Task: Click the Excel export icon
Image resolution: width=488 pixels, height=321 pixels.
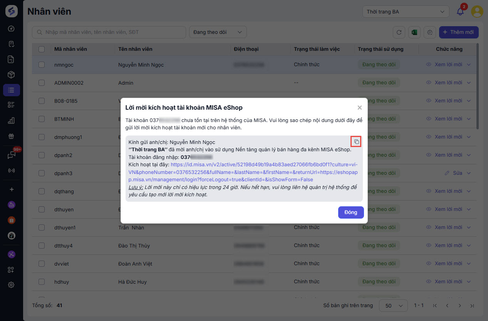Action: (414, 32)
